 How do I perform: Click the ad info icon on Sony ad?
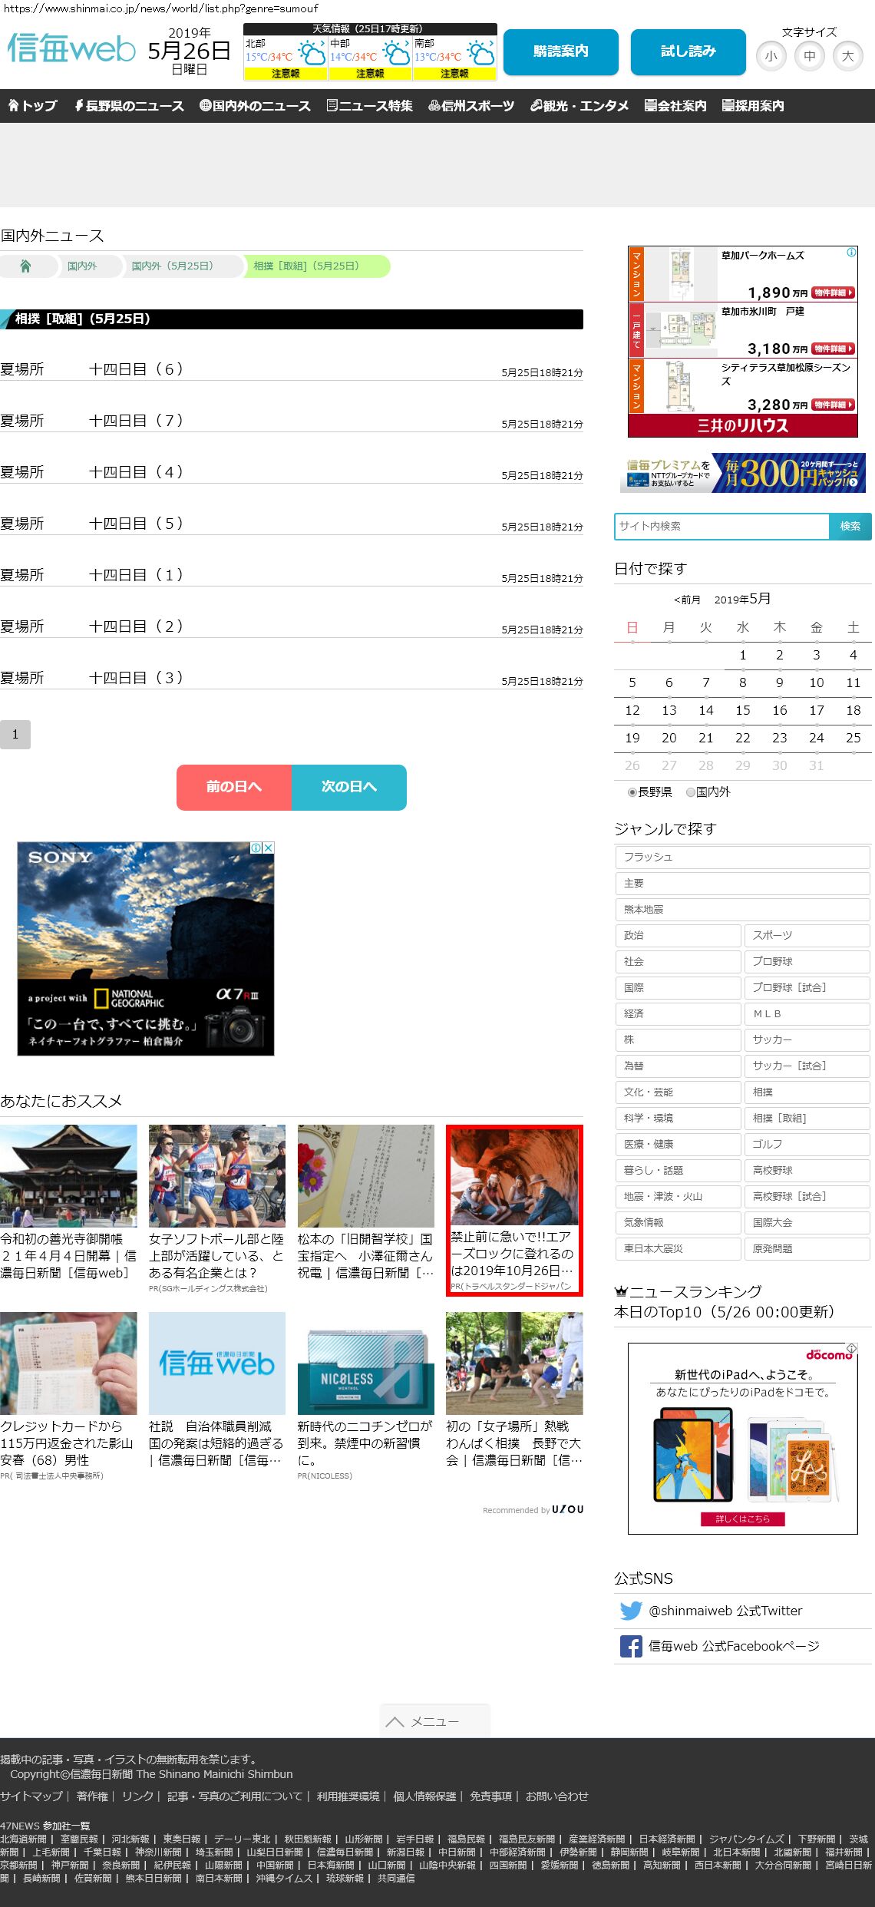256,848
